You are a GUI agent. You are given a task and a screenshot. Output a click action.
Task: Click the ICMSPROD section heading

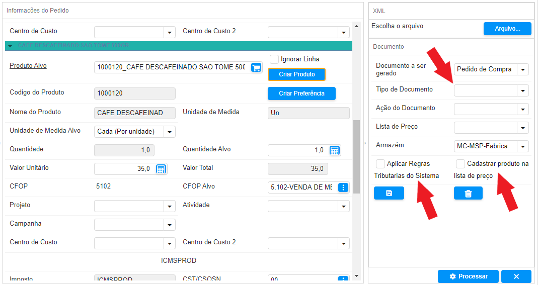(x=179, y=261)
